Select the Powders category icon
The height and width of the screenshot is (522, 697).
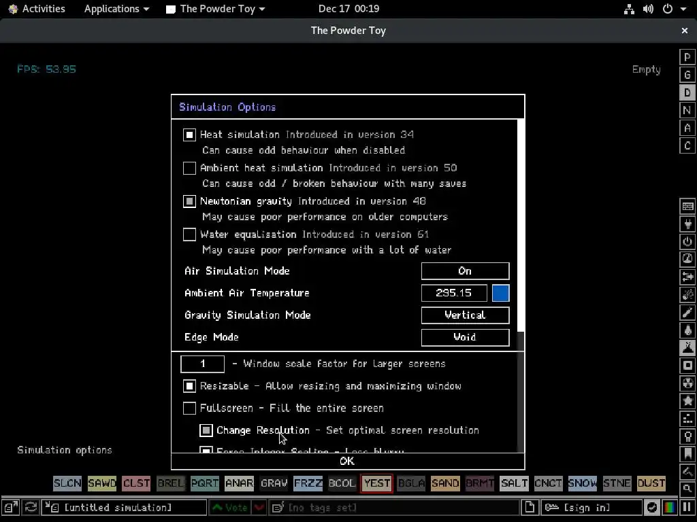click(x=687, y=348)
